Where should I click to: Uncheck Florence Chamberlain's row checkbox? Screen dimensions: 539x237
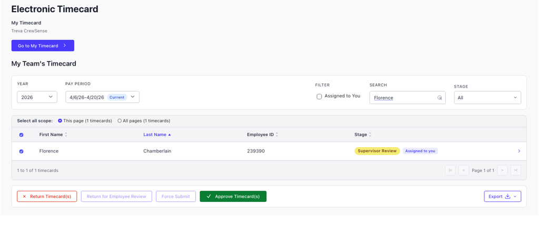21,151
